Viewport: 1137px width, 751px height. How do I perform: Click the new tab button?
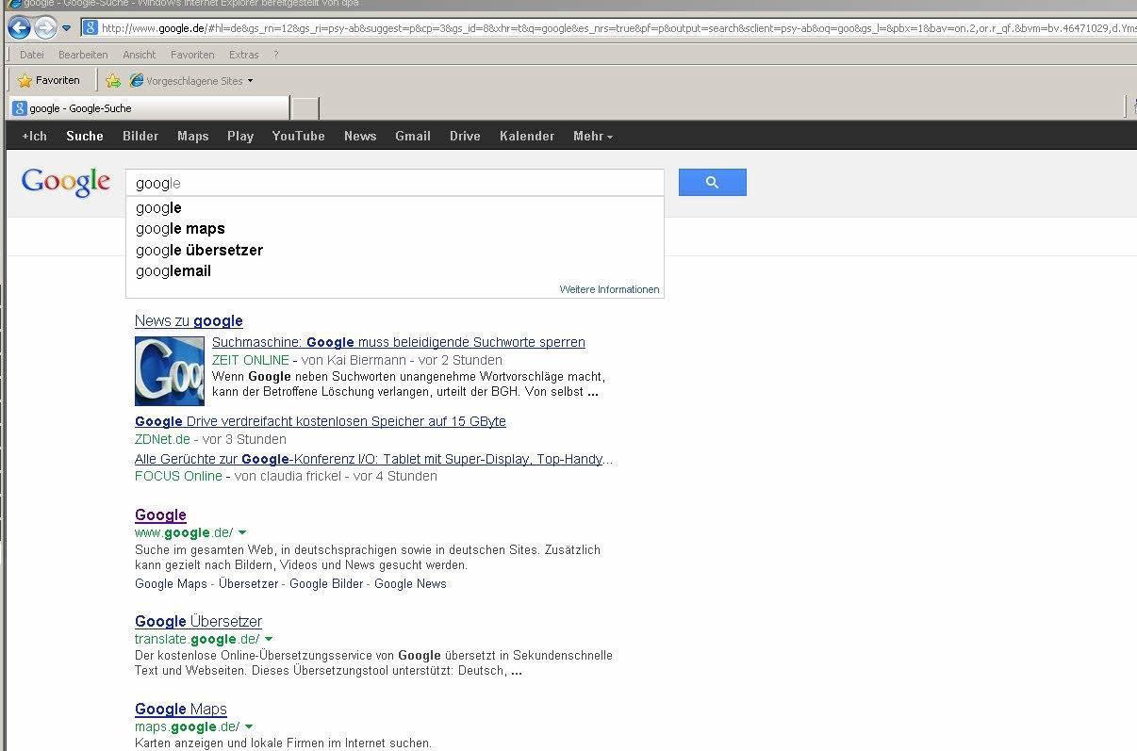click(305, 108)
